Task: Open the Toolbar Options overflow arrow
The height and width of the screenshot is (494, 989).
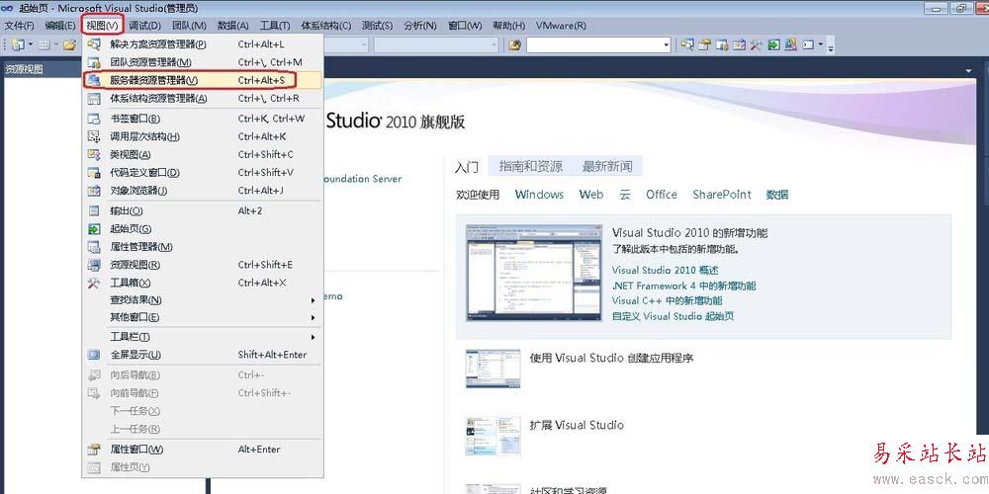Action: [831, 47]
